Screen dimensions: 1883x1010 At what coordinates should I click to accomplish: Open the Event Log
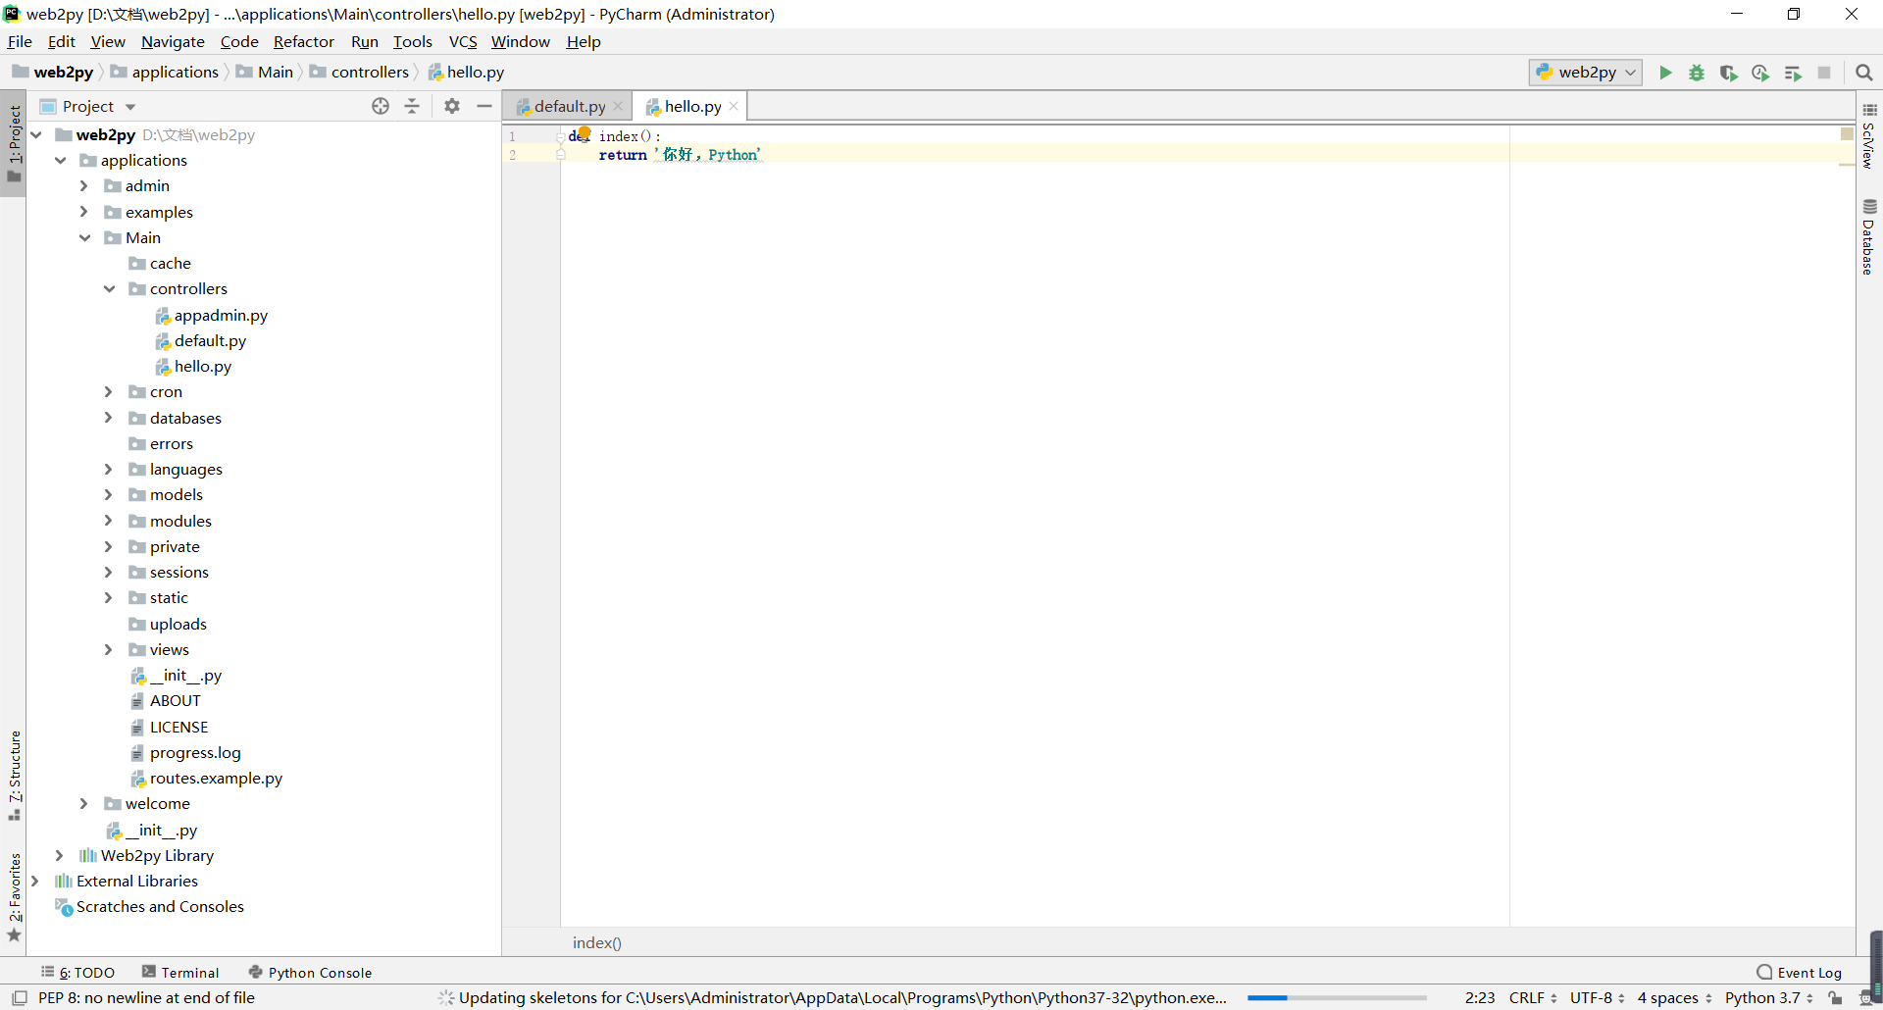coord(1799,972)
